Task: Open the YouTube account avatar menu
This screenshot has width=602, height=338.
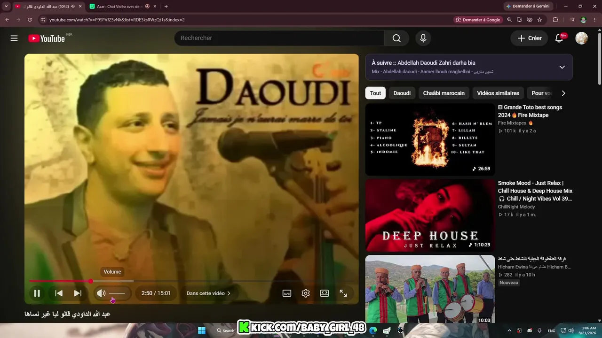Action: (x=582, y=38)
